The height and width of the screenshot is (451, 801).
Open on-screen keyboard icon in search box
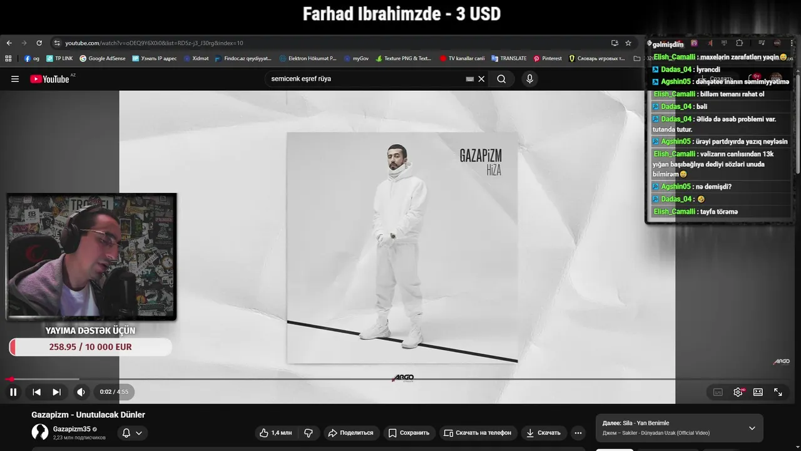point(470,79)
